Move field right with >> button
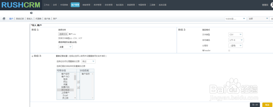 [78, 82]
